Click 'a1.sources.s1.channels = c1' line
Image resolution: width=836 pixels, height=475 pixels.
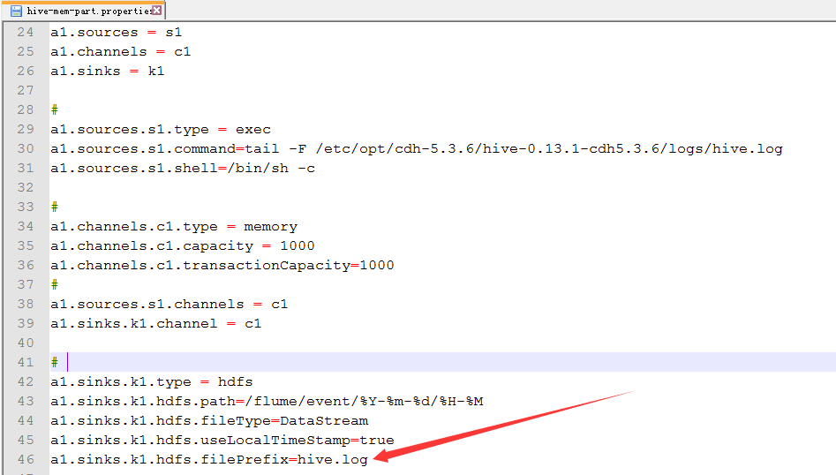(169, 305)
